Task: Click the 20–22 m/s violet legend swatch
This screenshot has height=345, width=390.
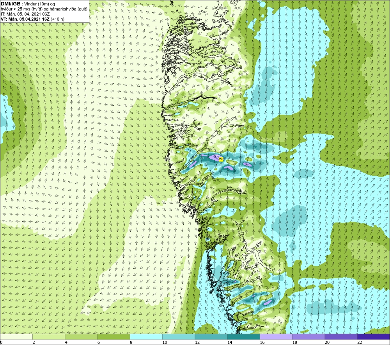Action: (341, 336)
